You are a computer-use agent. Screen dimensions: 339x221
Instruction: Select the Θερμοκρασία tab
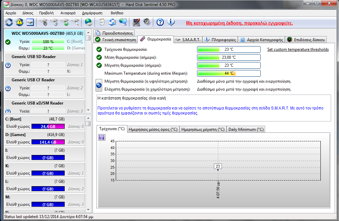[x=156, y=39]
